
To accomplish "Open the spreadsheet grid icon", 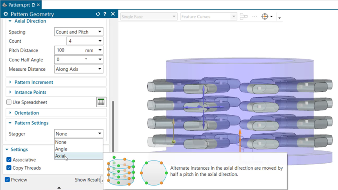I will tap(101, 102).
